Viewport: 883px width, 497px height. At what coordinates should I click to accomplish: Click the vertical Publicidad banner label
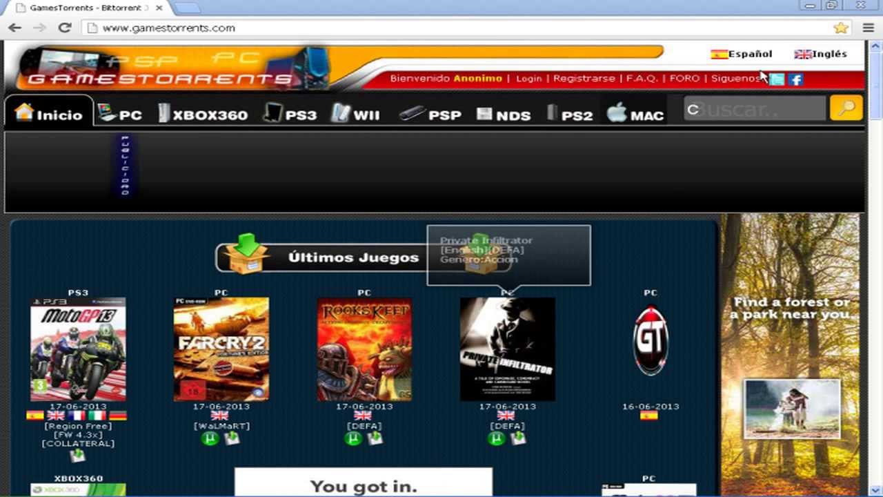125,166
